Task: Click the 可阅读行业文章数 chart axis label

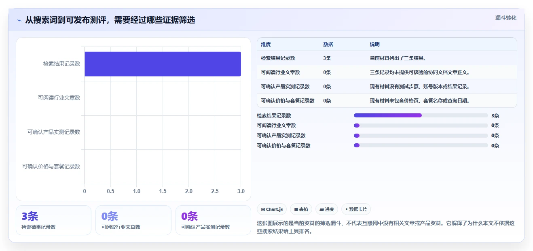Action: pyautogui.click(x=59, y=98)
